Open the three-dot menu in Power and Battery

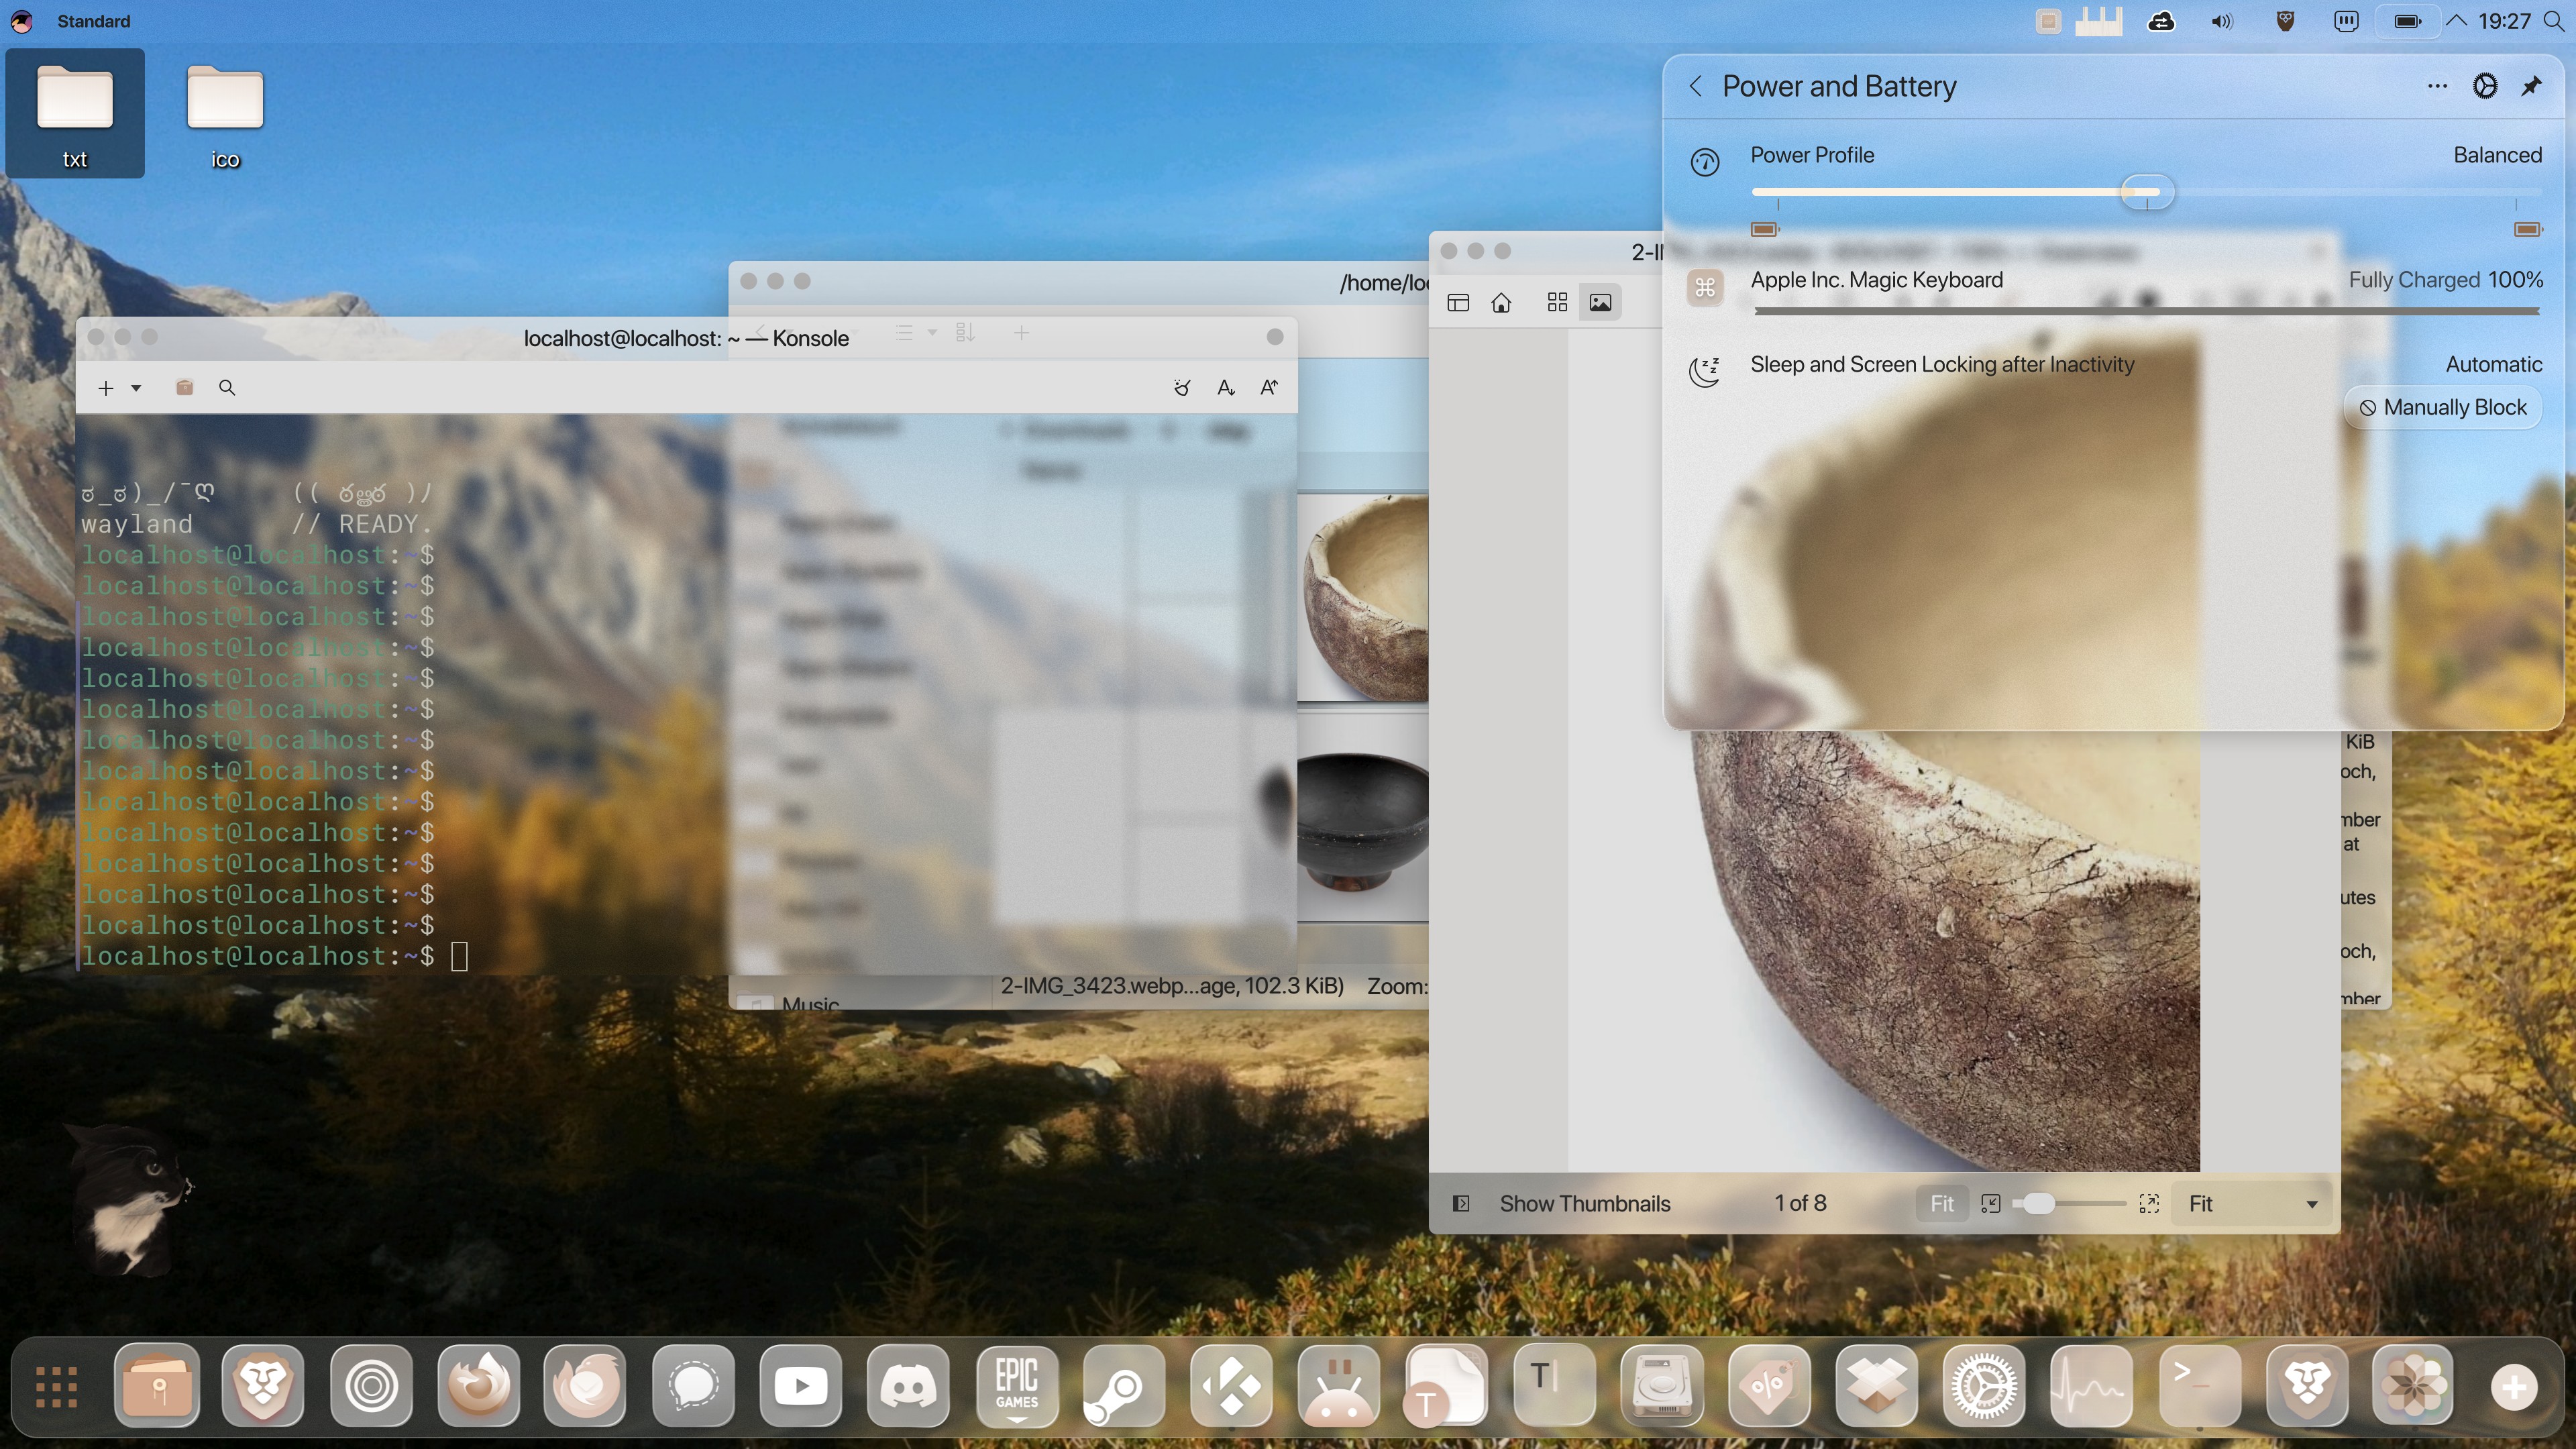pyautogui.click(x=2437, y=87)
